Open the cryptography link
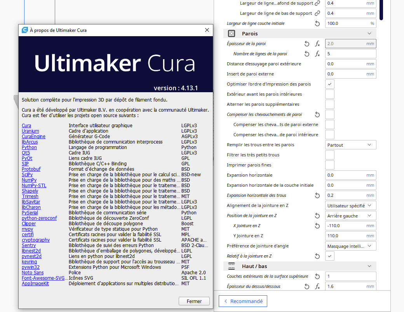404x312 pixels. pos(36,240)
